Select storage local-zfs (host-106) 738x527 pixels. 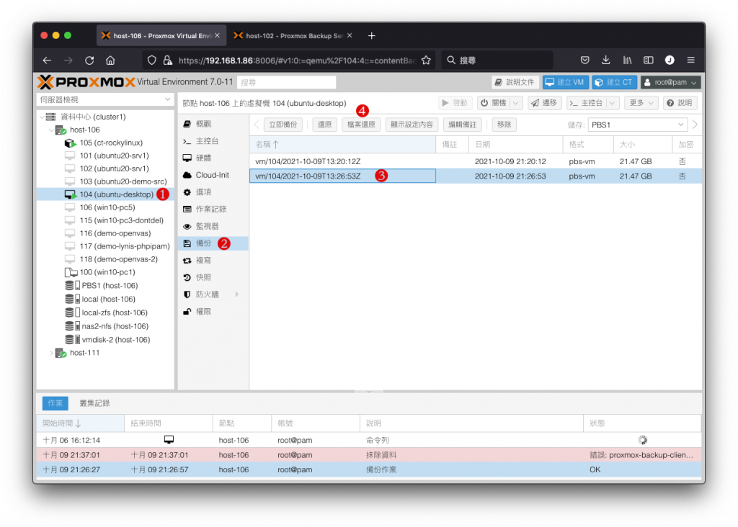114,312
